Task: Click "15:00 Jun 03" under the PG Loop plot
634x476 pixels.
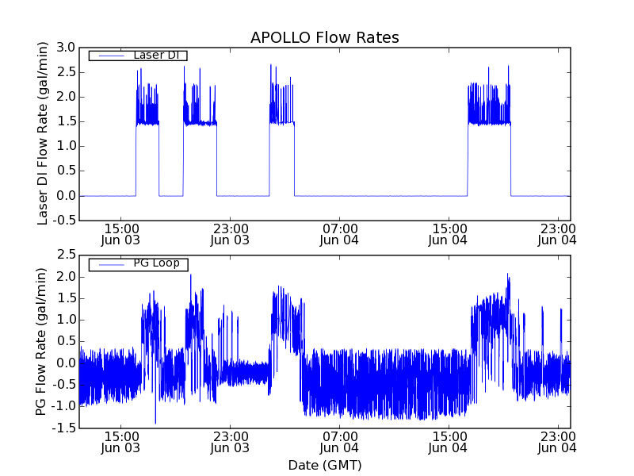Action: click(120, 443)
